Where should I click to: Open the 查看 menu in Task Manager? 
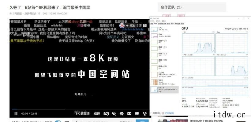click(x=164, y=21)
